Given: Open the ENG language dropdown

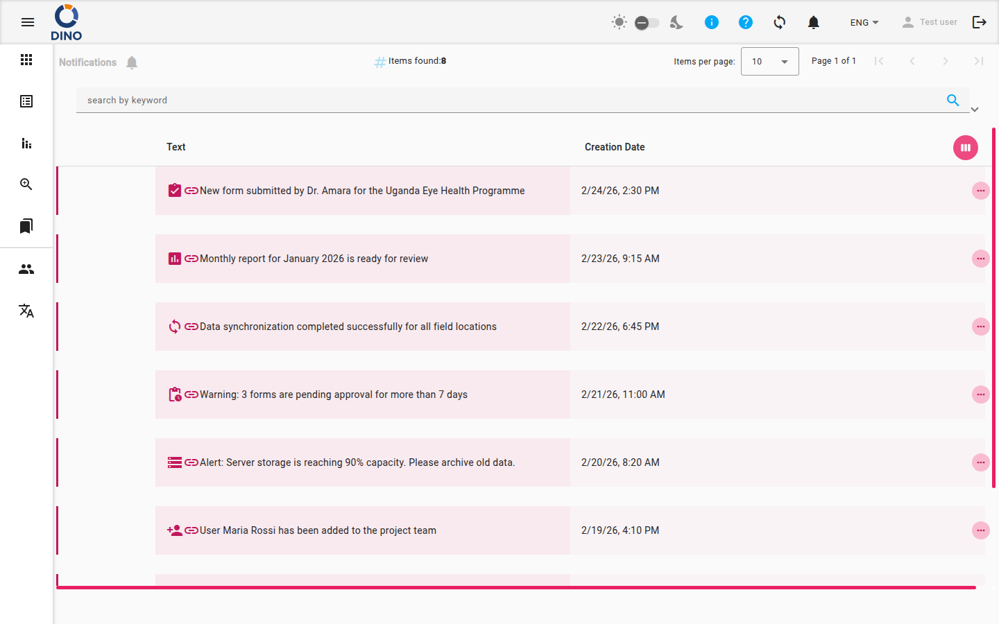Looking at the screenshot, I should click(x=864, y=22).
